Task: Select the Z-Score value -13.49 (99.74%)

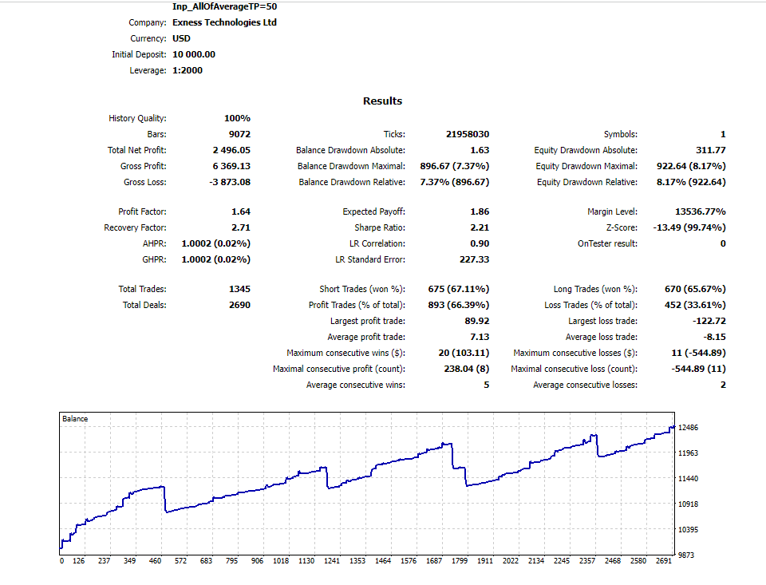Action: tap(689, 227)
